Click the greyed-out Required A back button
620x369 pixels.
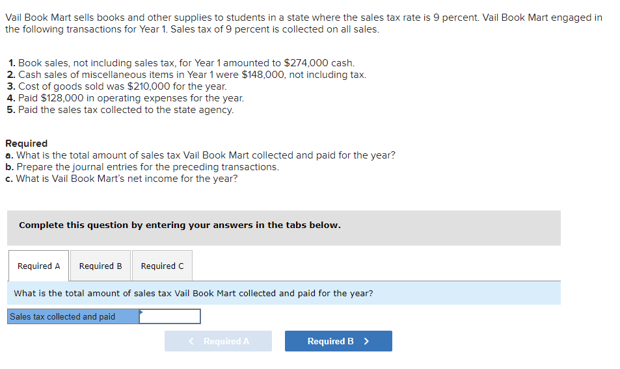[x=218, y=341]
